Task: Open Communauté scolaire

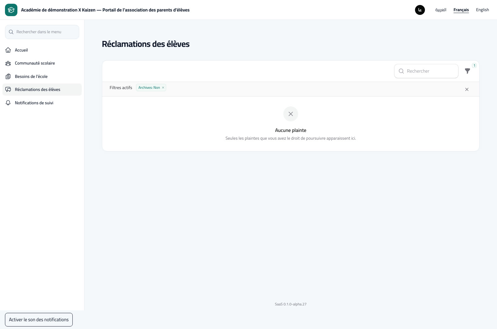Action: (42, 63)
